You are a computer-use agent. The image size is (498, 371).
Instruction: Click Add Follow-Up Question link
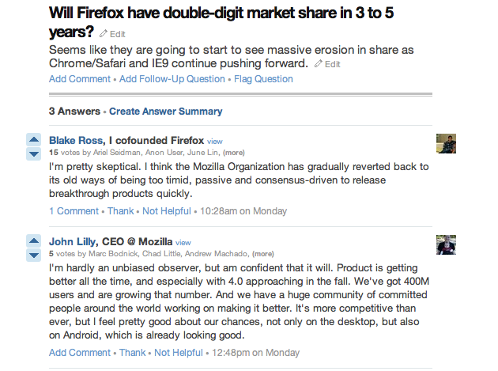pyautogui.click(x=172, y=79)
